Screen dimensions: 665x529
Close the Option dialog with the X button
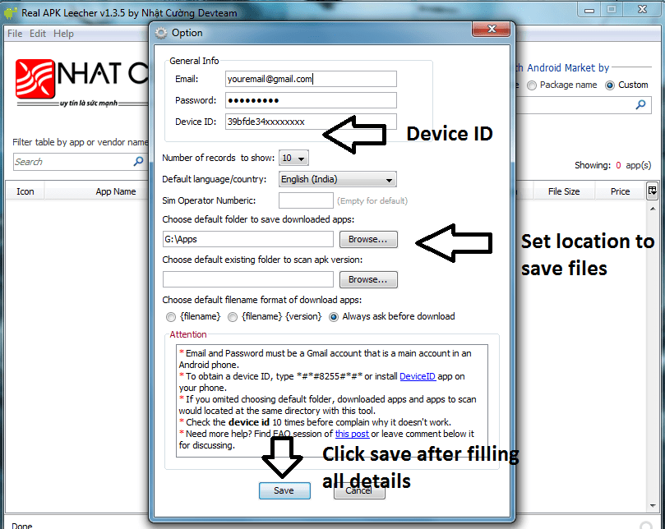tap(492, 30)
